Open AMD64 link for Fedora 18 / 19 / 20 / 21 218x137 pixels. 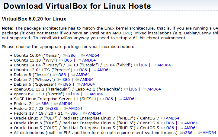(x=95, y=113)
